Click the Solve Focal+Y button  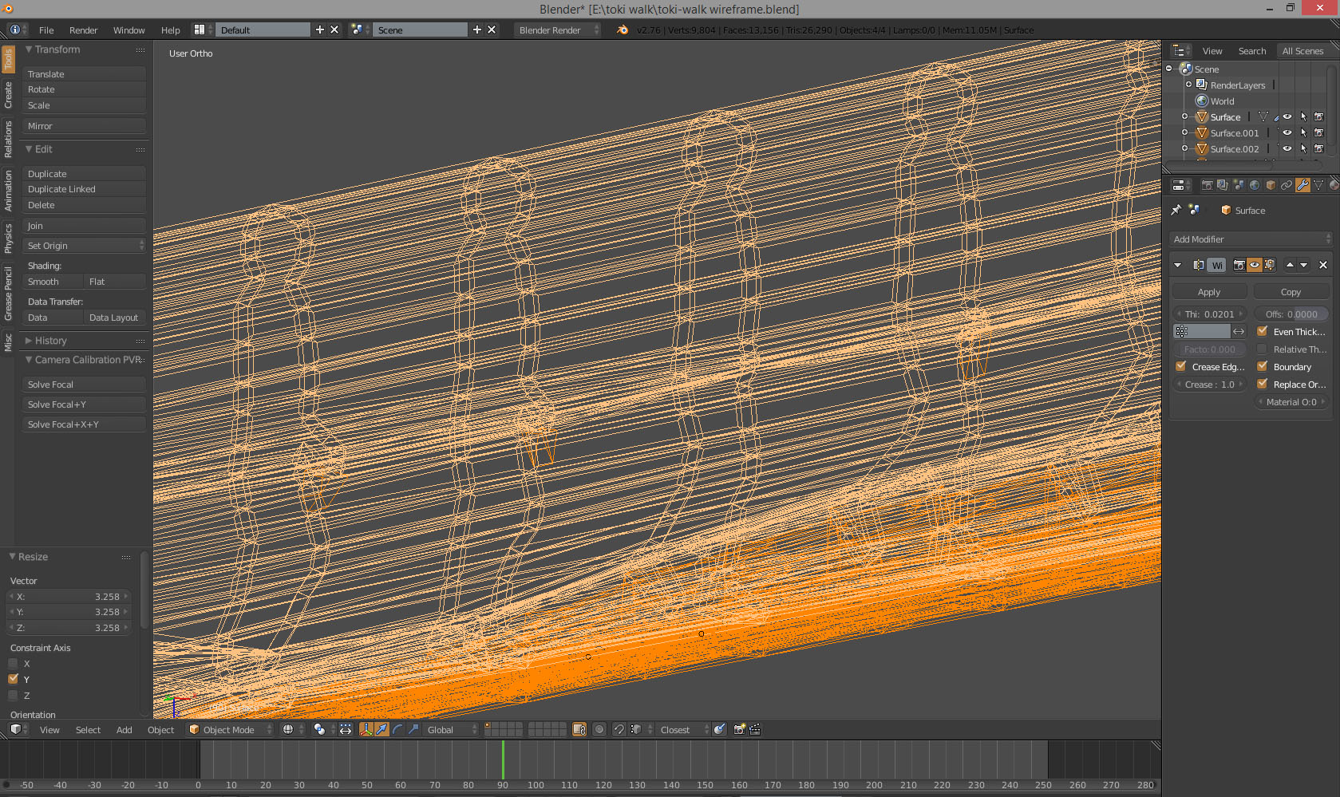pos(84,404)
